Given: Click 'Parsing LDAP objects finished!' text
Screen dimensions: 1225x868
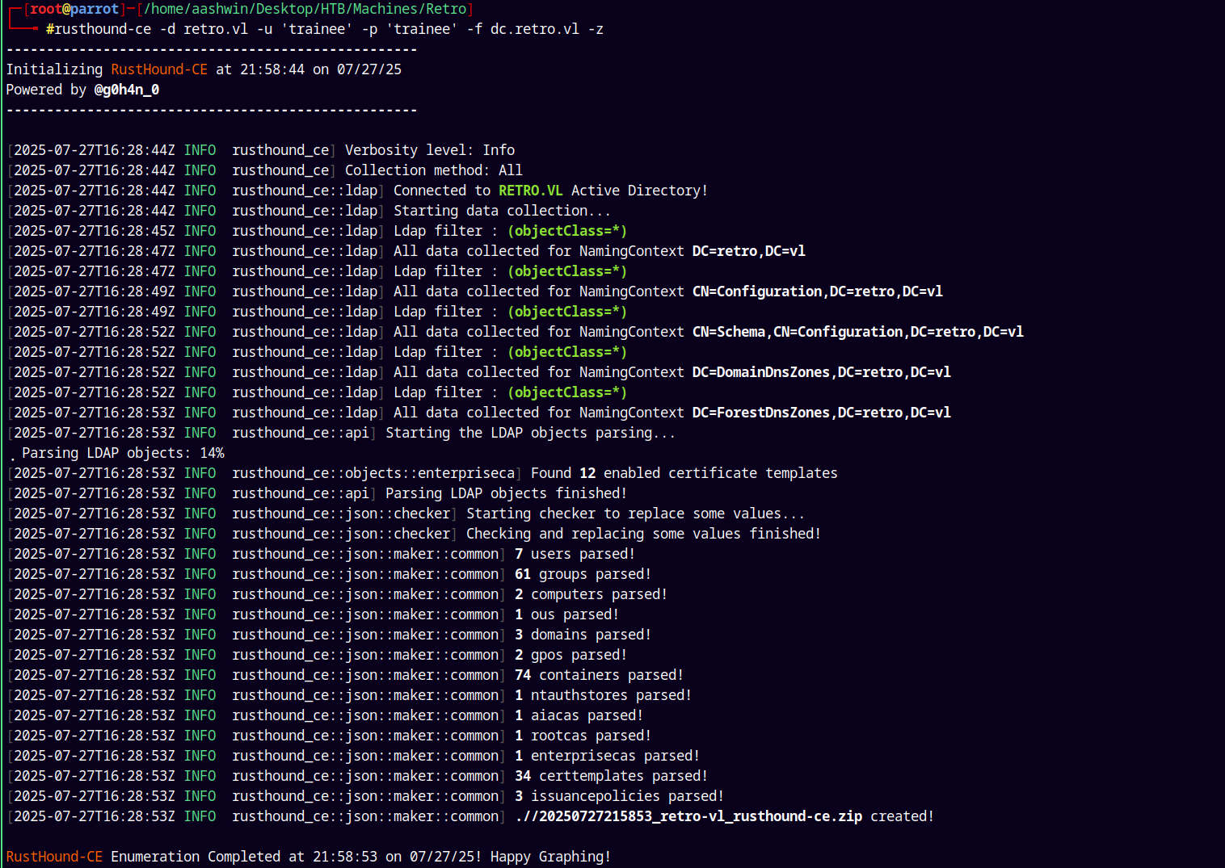Looking at the screenshot, I should (x=507, y=493).
